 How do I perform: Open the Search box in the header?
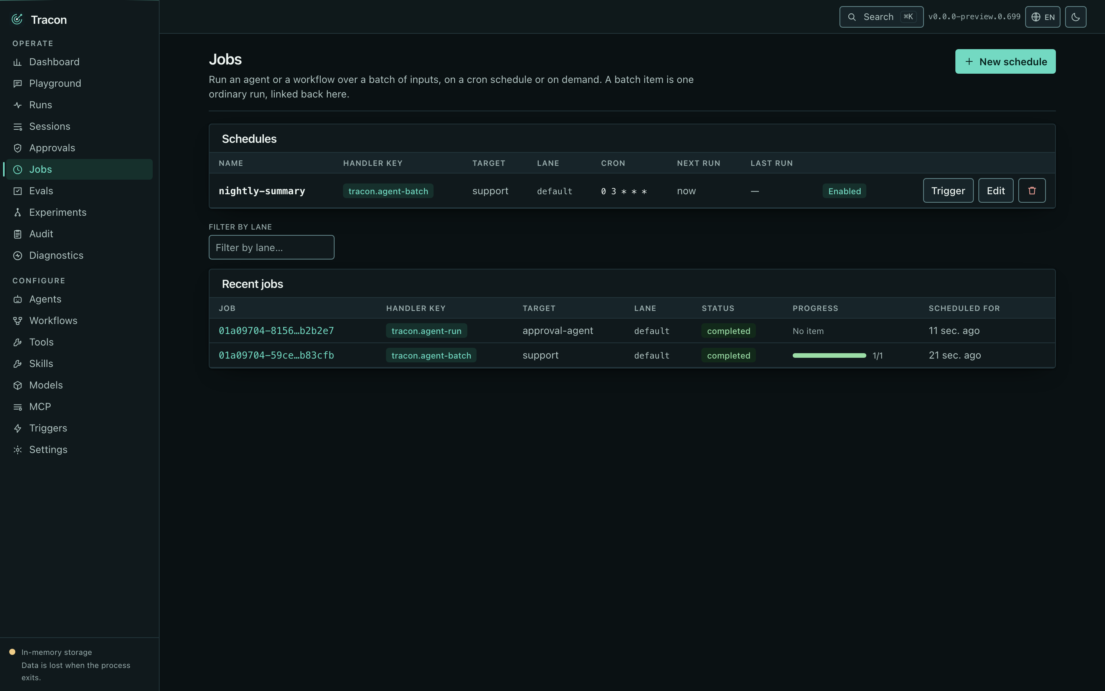coord(881,17)
